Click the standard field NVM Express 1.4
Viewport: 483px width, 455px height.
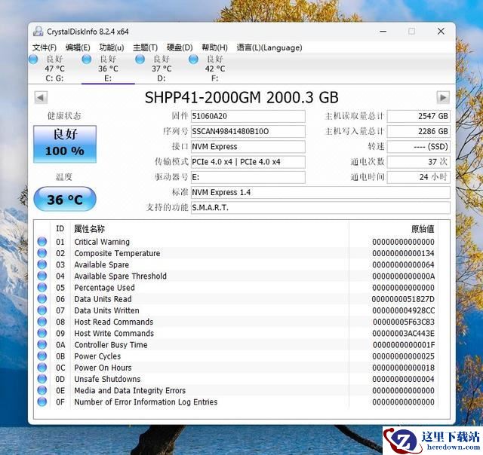point(320,192)
